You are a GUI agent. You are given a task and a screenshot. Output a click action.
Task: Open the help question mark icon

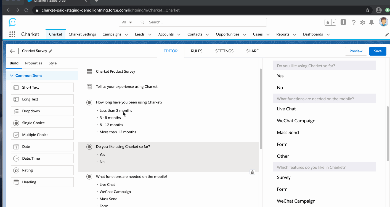coord(354,23)
